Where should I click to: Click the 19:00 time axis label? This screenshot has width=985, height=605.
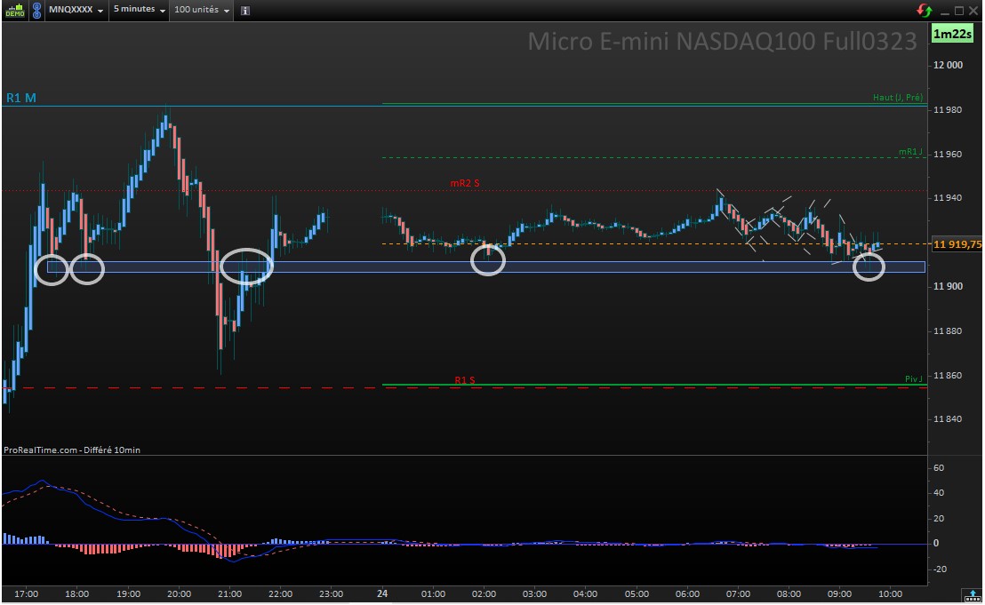point(128,593)
